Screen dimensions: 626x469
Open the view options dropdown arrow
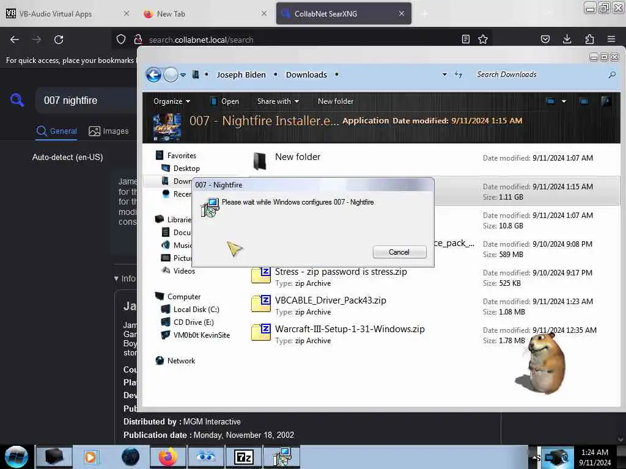pos(564,101)
